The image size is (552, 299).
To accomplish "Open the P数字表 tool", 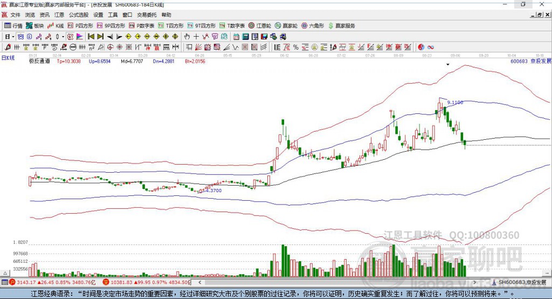I will point(142,26).
